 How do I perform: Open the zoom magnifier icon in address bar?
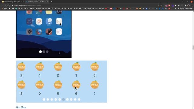(x=159, y=5)
